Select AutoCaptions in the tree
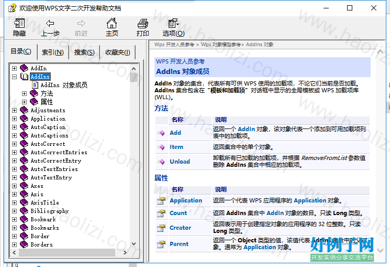The image size is (390, 267). coord(50,135)
